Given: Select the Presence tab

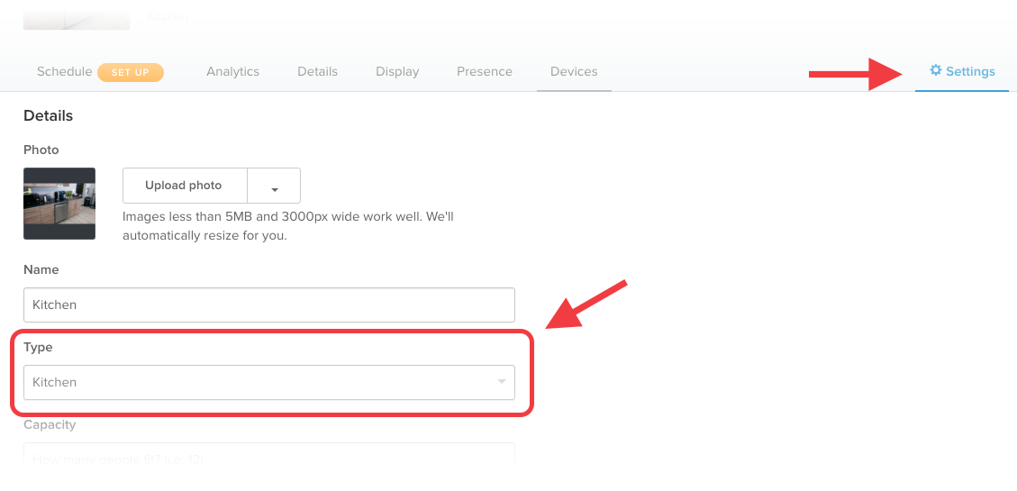Looking at the screenshot, I should point(485,71).
